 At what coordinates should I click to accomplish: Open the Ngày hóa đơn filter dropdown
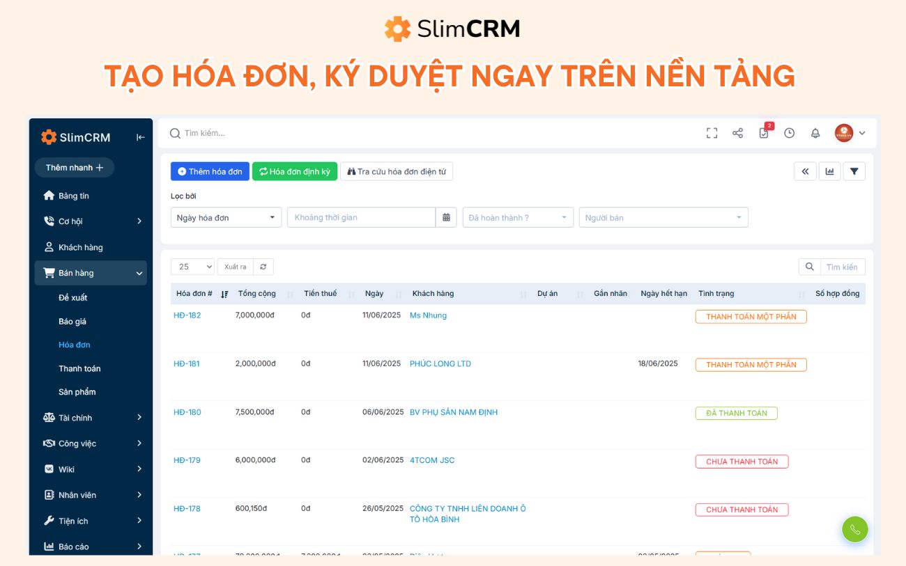tap(224, 217)
